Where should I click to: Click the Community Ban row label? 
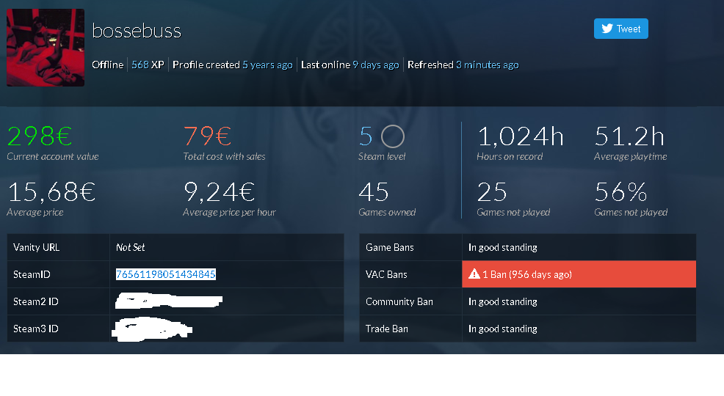399,301
